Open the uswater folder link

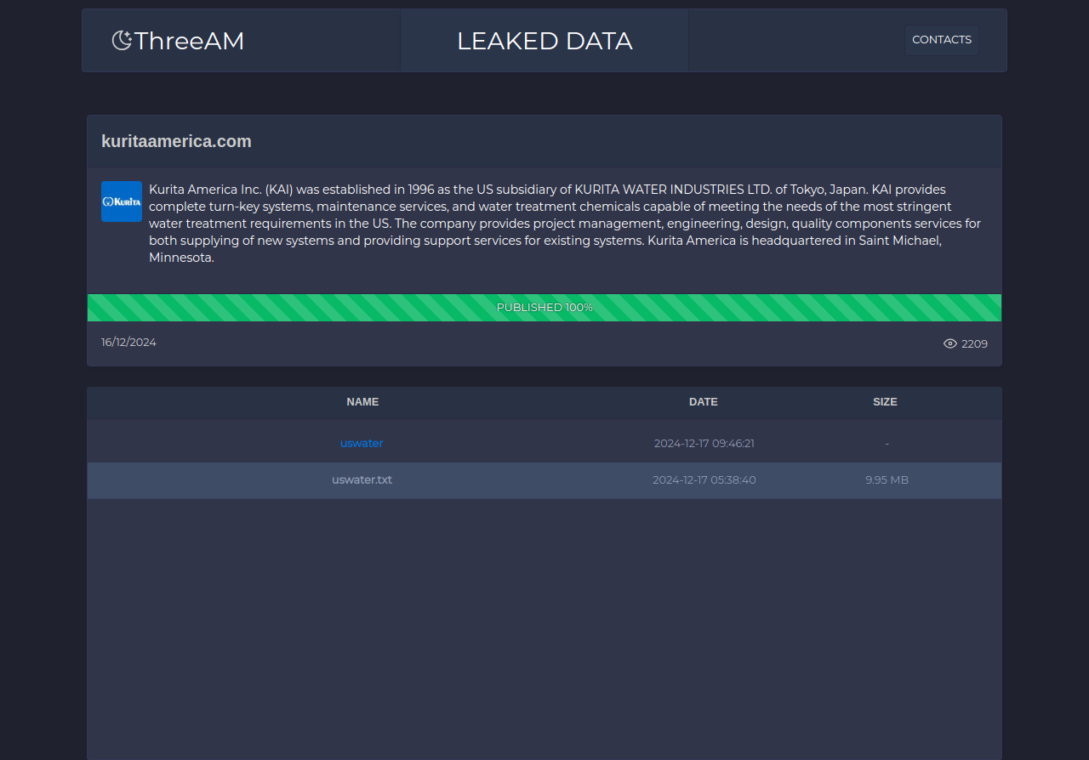(362, 443)
